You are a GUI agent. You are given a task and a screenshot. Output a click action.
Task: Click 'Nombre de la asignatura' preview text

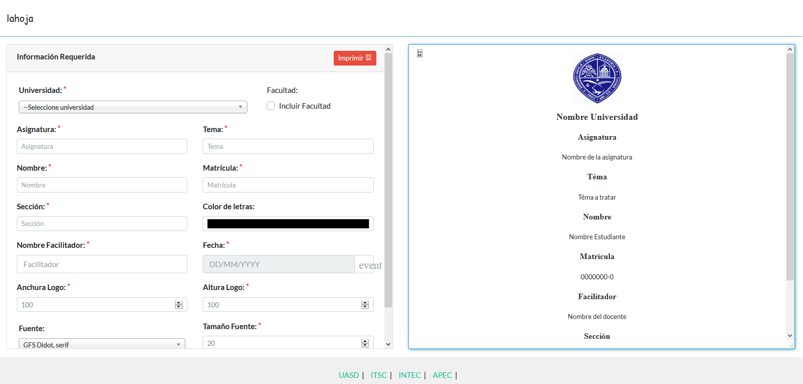[597, 157]
